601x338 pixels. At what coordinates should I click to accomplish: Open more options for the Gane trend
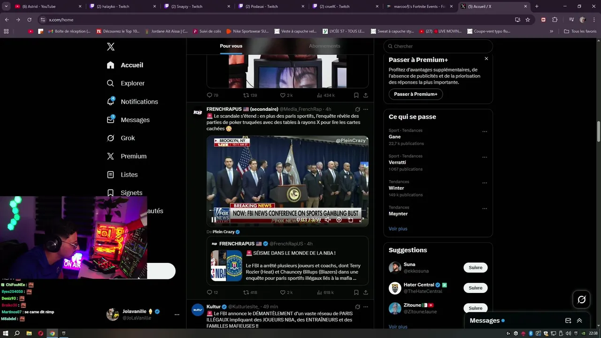[485, 131]
